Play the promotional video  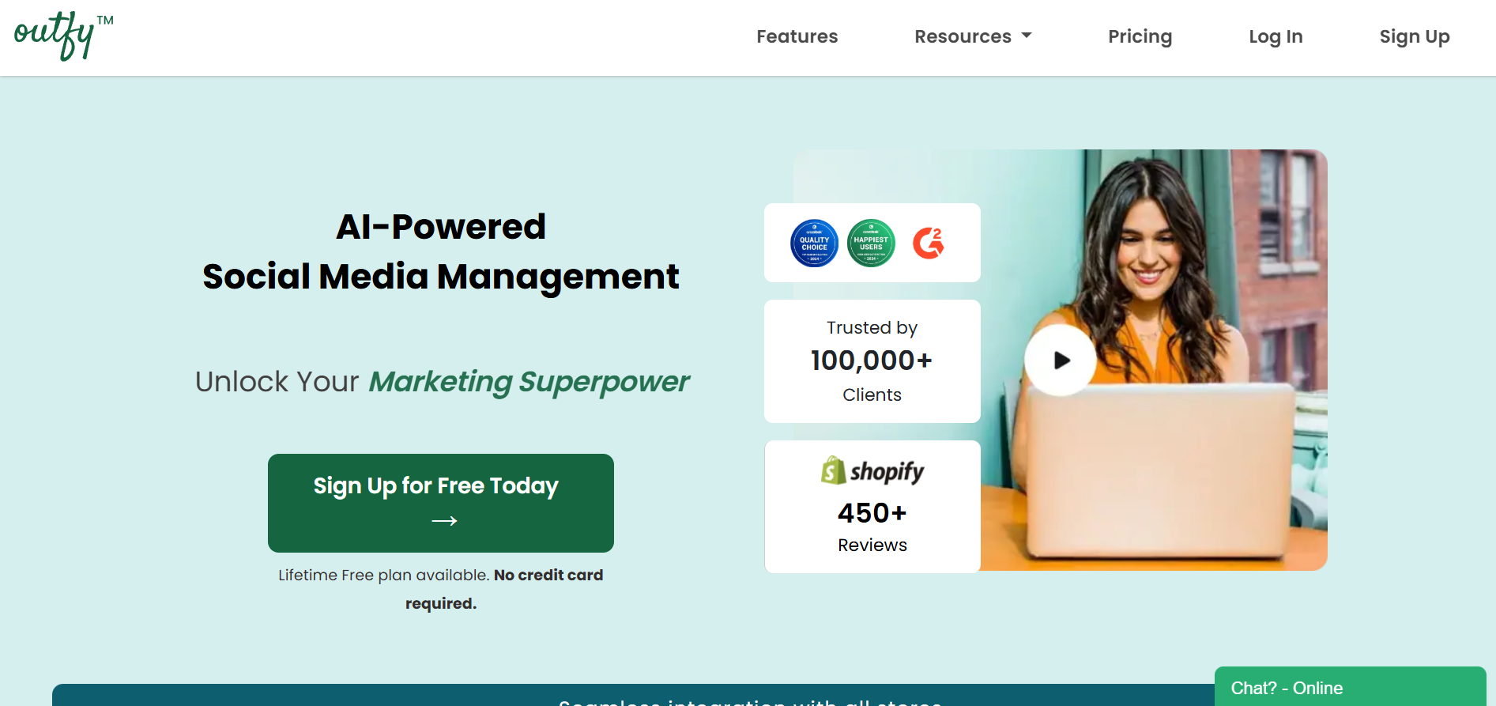1060,361
